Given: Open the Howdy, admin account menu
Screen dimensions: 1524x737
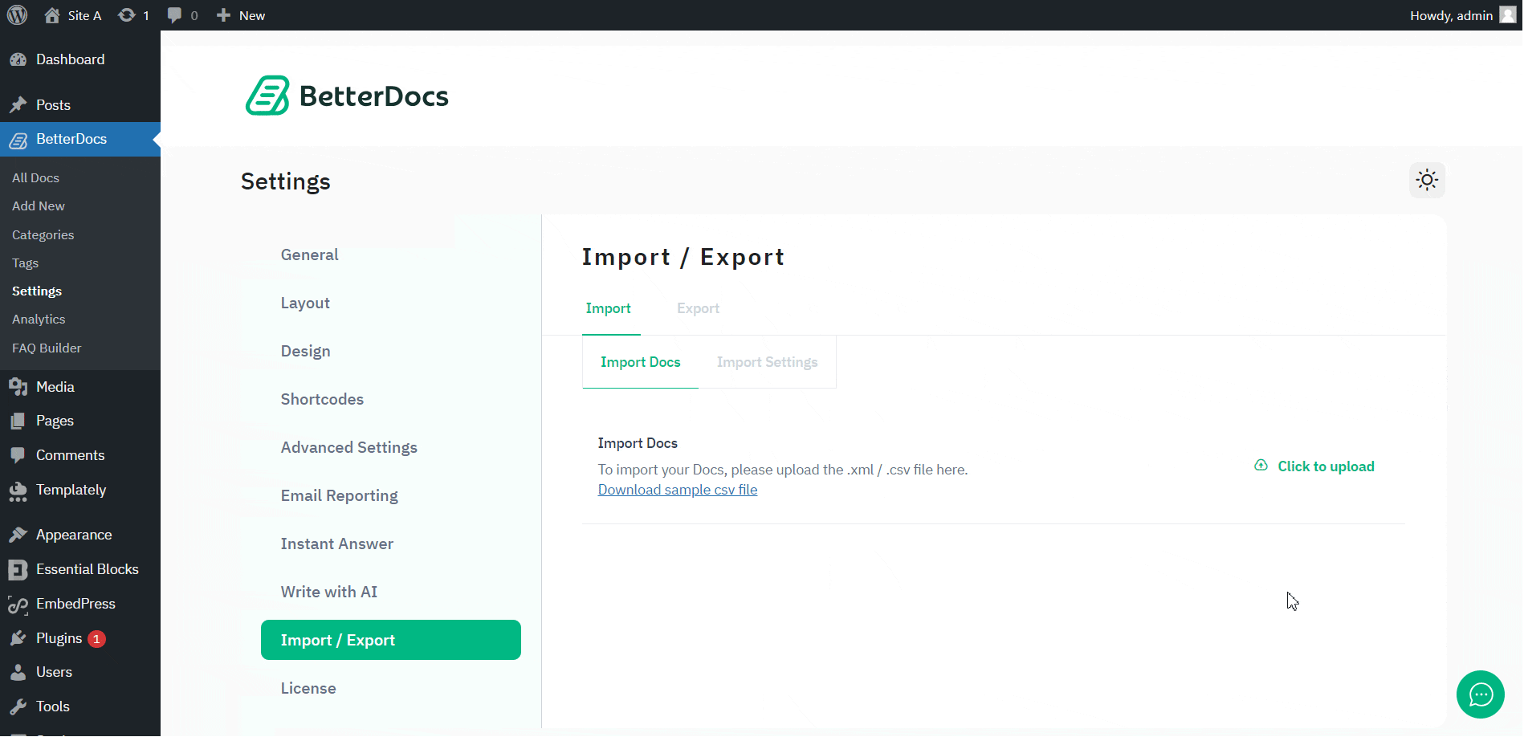Looking at the screenshot, I should [1452, 14].
